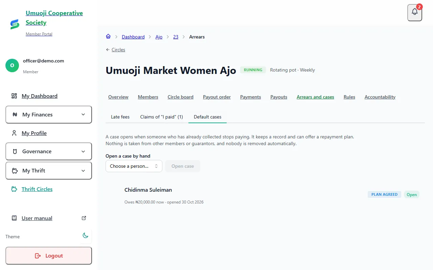
Task: Click the My Profile person icon
Action: coord(14,133)
